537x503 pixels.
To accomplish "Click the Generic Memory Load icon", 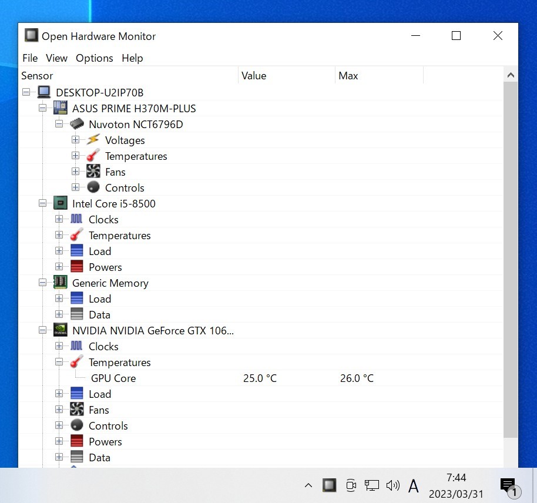I will coord(77,298).
